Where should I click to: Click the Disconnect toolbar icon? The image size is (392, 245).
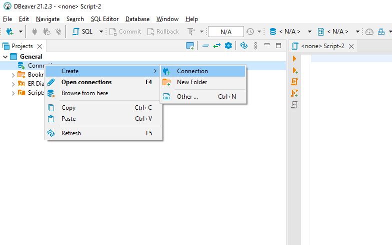(58, 32)
